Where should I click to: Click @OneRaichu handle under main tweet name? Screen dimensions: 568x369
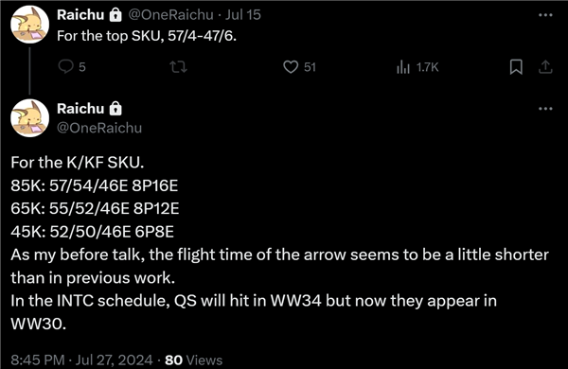click(99, 128)
